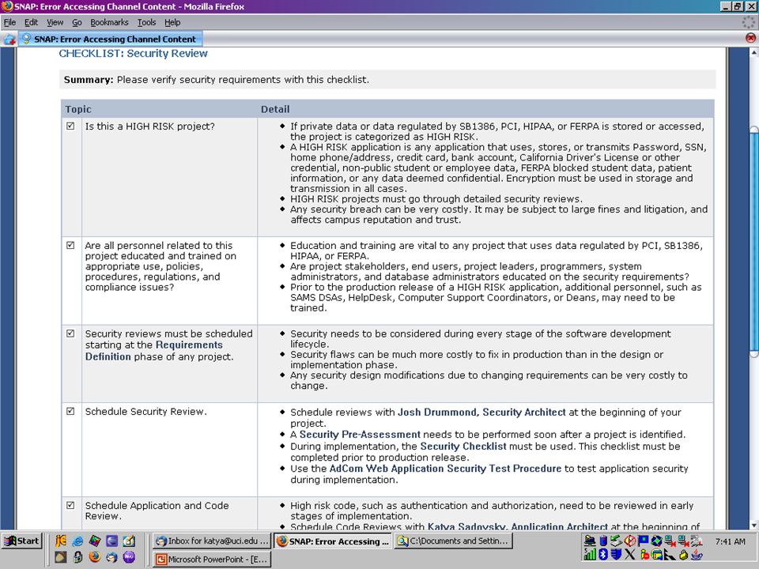Toggle the Security reviews must be scheduled checkbox
This screenshot has height=569, width=759.
pos(70,333)
